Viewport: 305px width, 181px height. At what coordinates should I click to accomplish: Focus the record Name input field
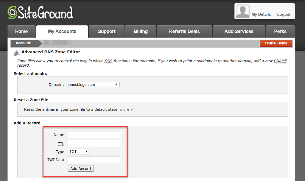(x=94, y=135)
